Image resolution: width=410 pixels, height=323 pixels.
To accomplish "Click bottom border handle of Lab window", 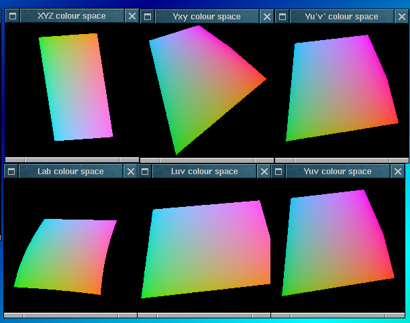I will [x=71, y=316].
